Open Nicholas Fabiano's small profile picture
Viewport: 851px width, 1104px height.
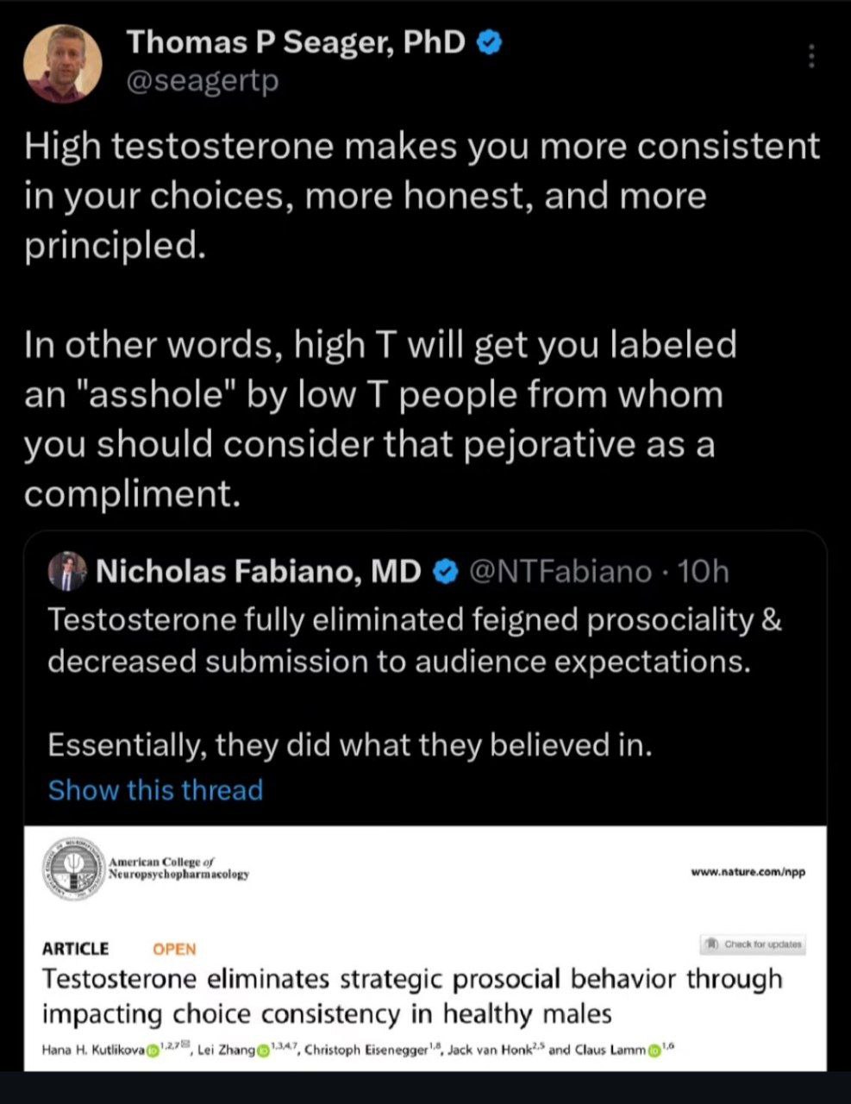coord(68,572)
